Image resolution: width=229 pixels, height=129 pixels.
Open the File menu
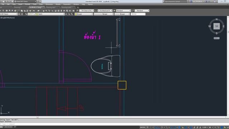tap(3, 4)
